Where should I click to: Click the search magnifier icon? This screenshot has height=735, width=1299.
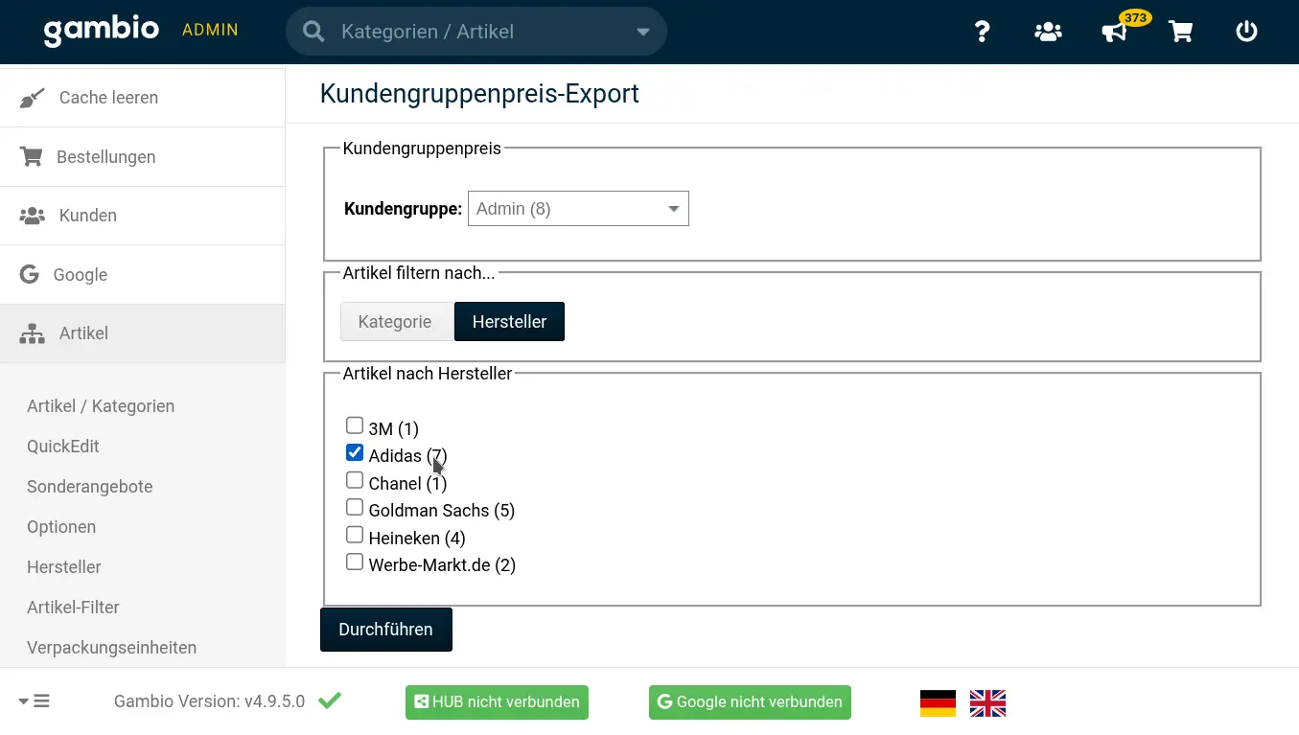click(313, 32)
